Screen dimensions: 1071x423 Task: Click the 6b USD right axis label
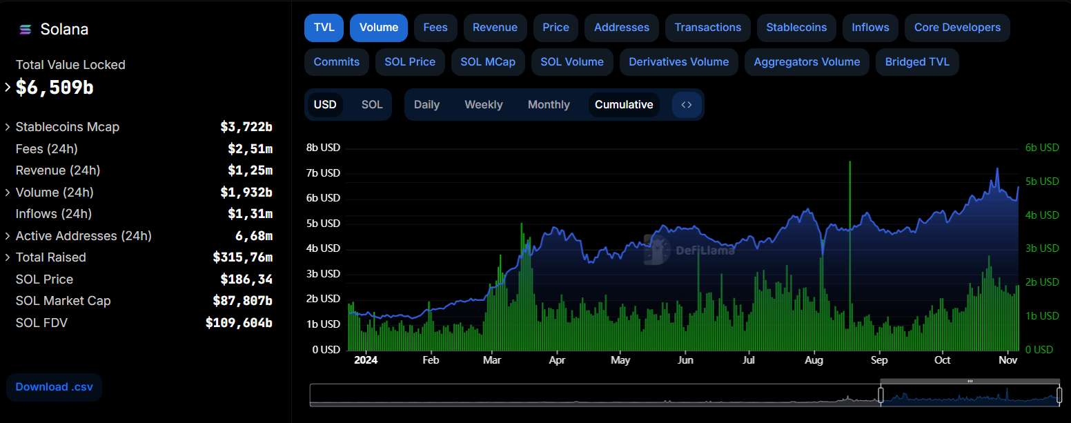(1042, 148)
